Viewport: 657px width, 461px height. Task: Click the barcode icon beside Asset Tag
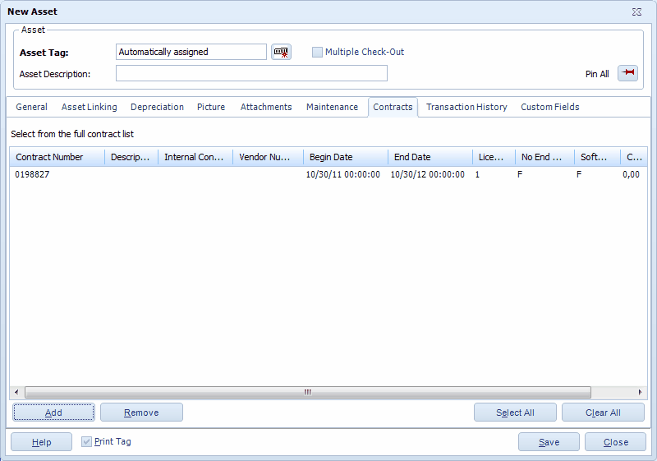click(282, 52)
